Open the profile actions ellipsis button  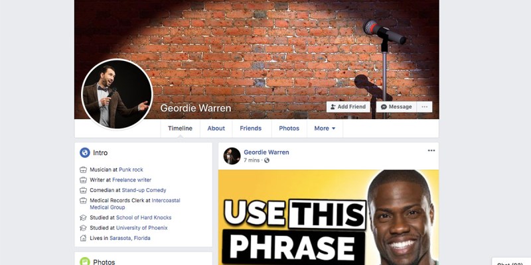[424, 107]
